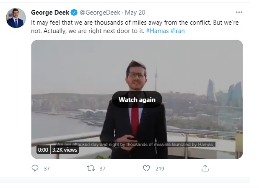Click the retweet count 37
This screenshot has width=259, height=188.
[102, 169]
